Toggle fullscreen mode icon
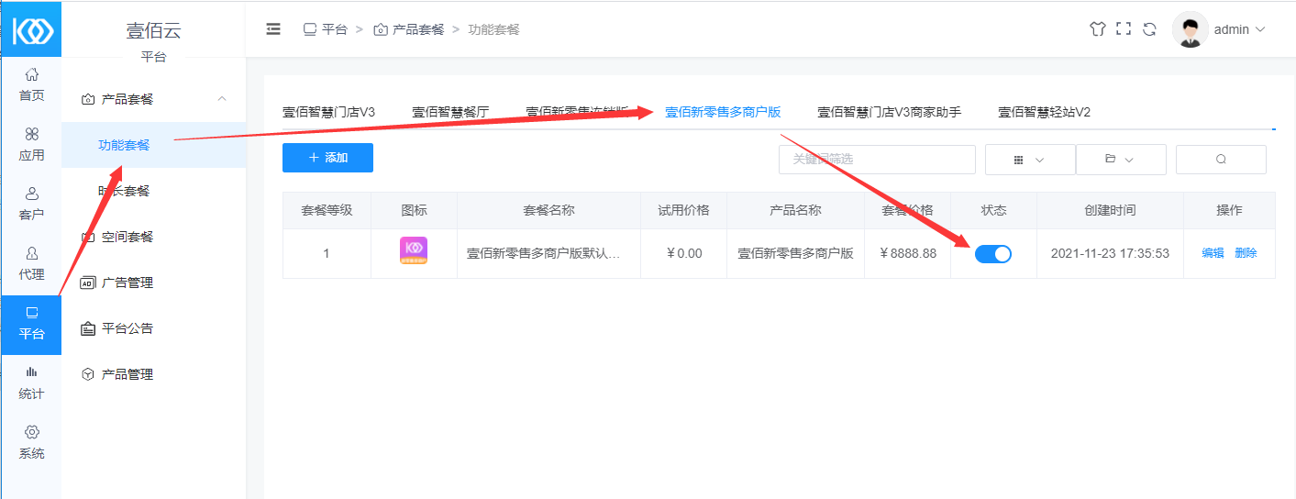1296x499 pixels. coord(1123,29)
